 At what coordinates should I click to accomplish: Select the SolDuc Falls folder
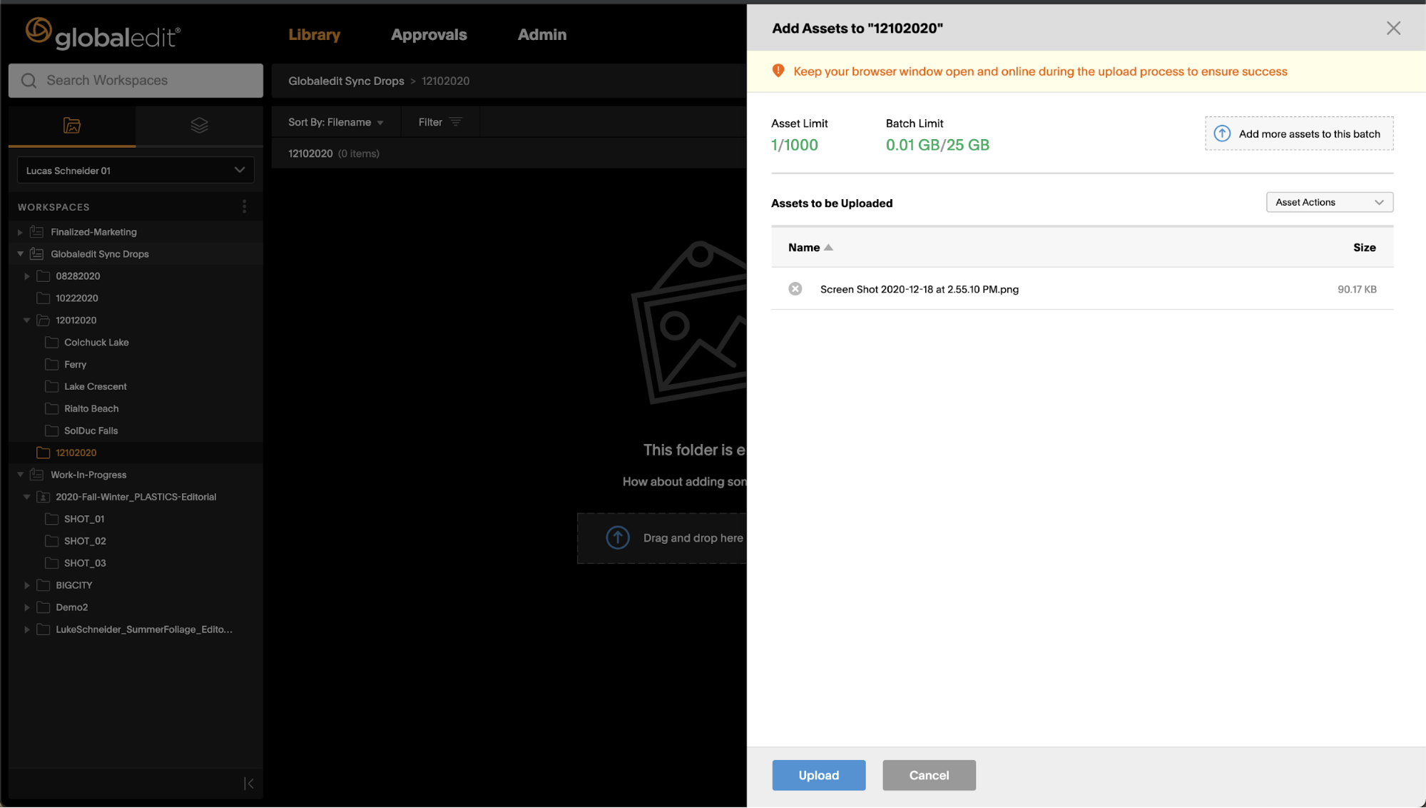[91, 431]
